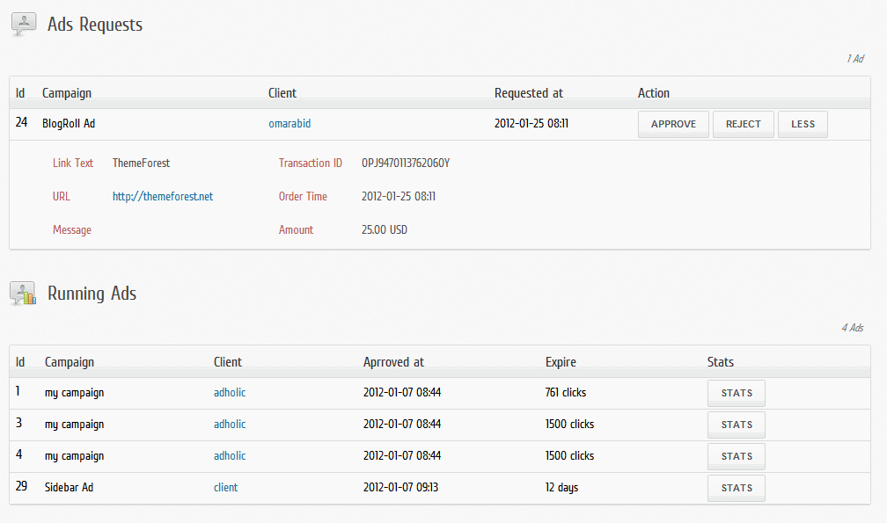Click the Action column header

tap(654, 93)
